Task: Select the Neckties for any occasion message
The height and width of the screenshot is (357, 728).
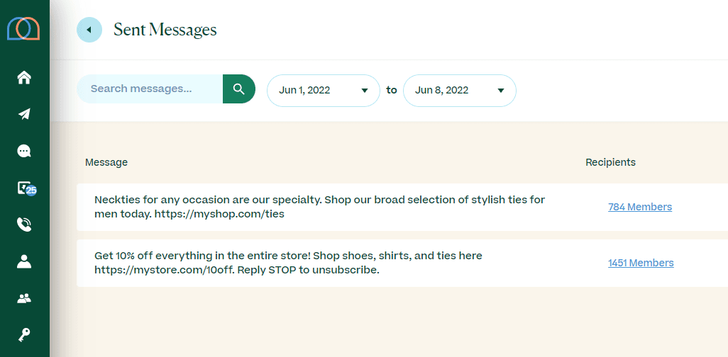Action: coord(319,207)
